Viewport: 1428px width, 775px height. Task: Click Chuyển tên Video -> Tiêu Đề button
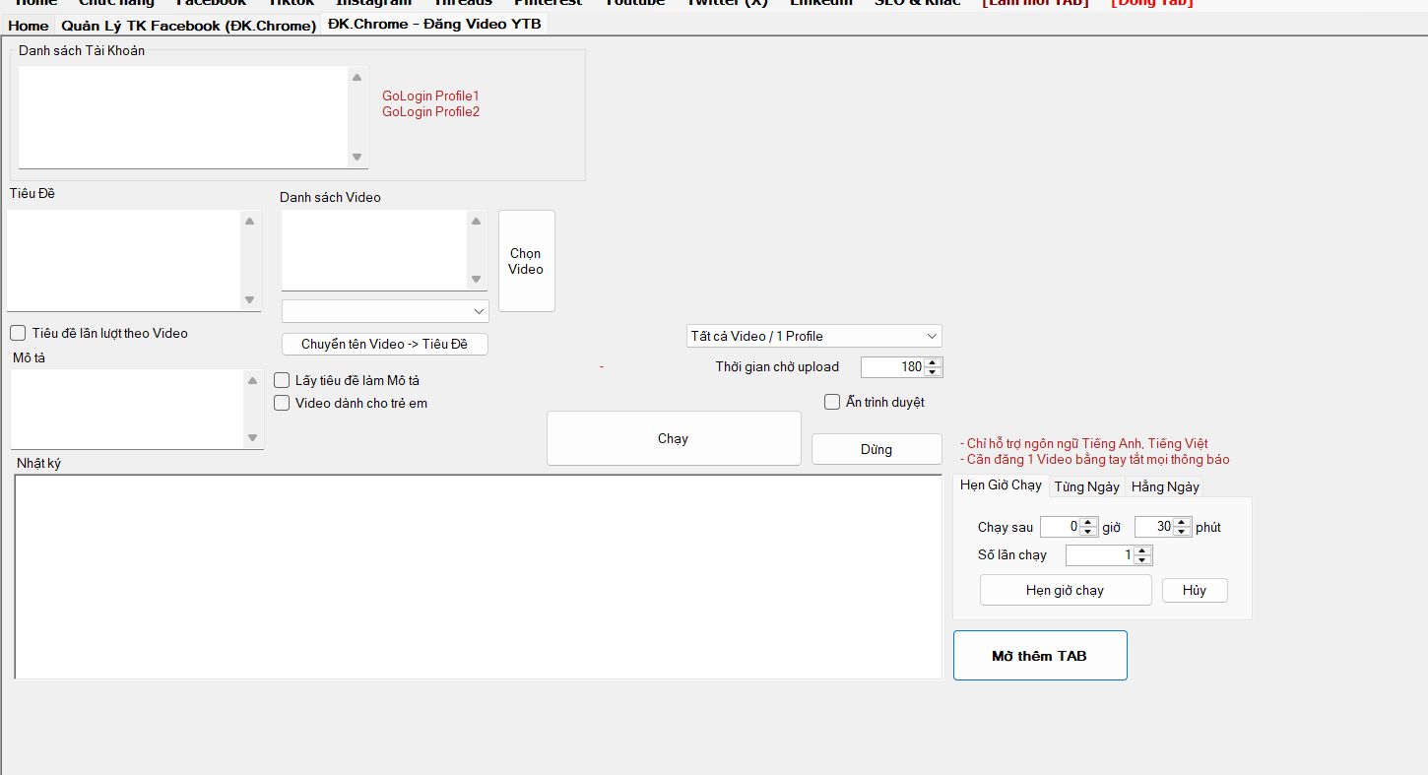pyautogui.click(x=384, y=344)
